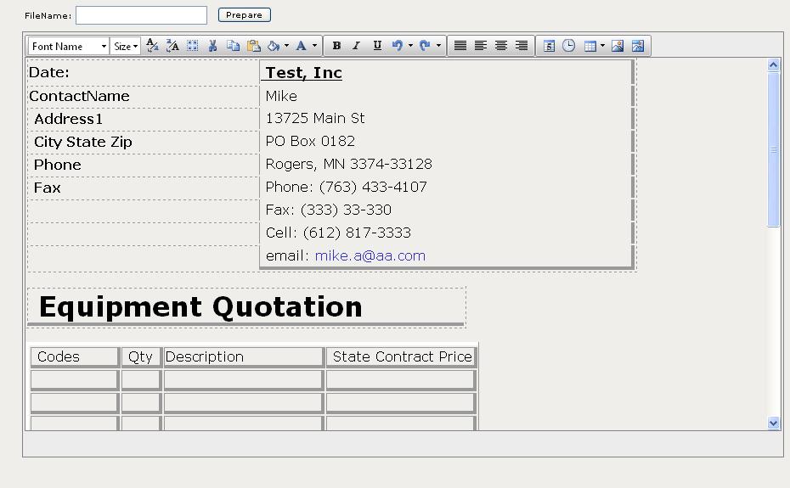Click the Prepare button

click(x=245, y=15)
